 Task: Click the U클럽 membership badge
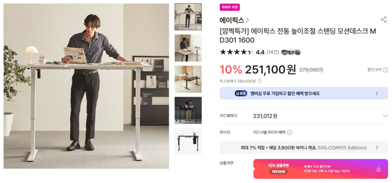(x=241, y=94)
